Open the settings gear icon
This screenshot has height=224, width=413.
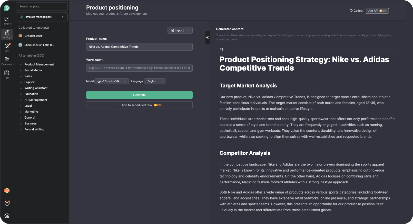(x=7, y=216)
